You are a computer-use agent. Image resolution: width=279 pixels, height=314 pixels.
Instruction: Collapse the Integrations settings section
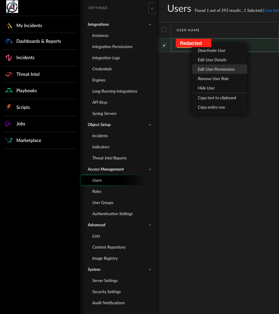[150, 24]
